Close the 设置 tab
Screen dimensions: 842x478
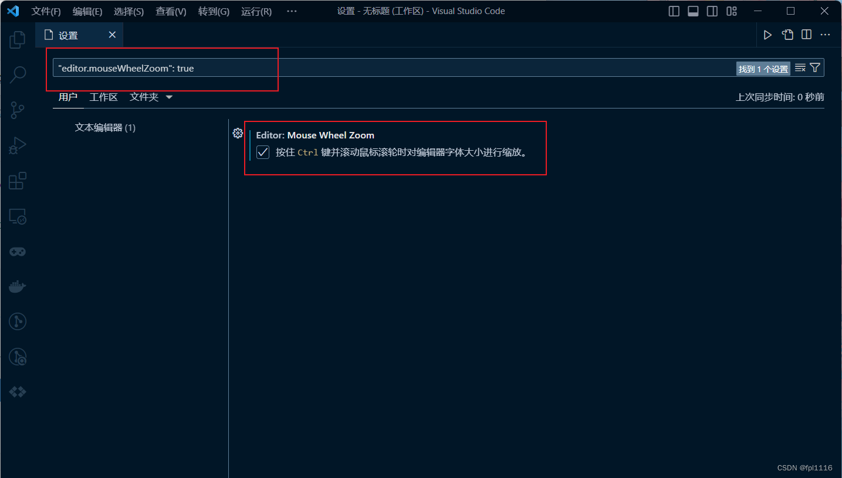pyautogui.click(x=112, y=35)
